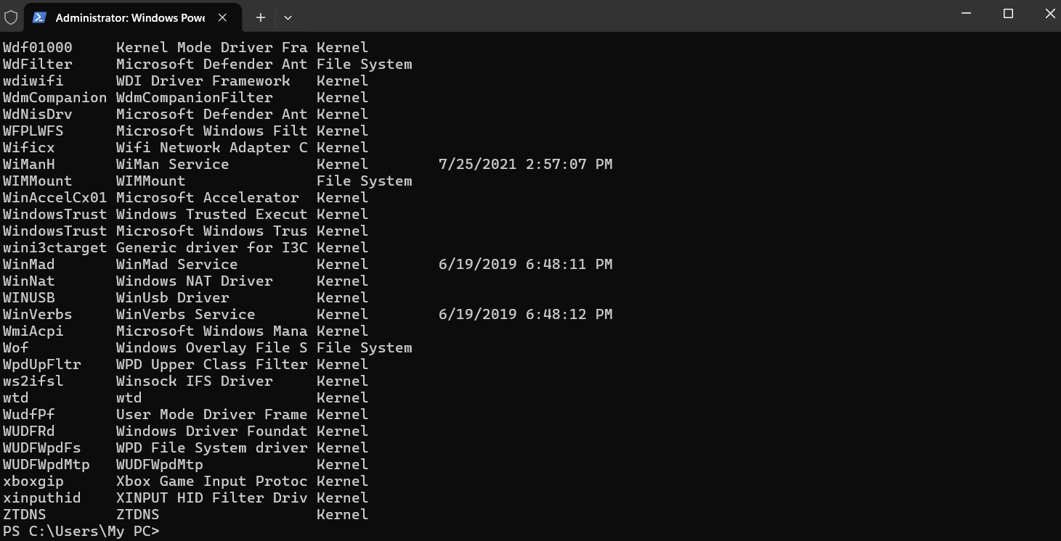Click the File System type beside WIMMount
Image resolution: width=1061 pixels, height=541 pixels.
click(x=364, y=181)
